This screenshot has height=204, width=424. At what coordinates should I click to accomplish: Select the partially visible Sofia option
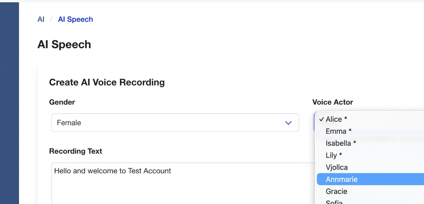pos(334,202)
